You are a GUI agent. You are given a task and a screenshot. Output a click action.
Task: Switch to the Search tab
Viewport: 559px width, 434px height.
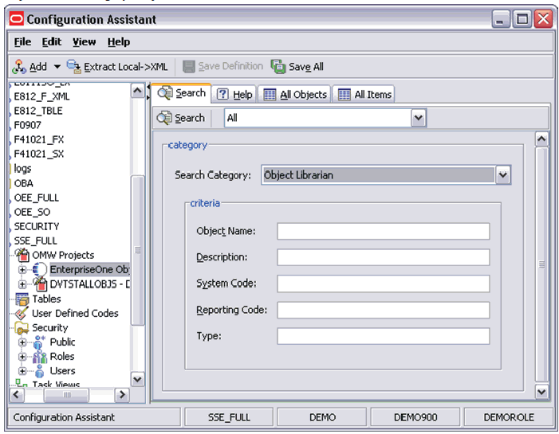pyautogui.click(x=182, y=93)
